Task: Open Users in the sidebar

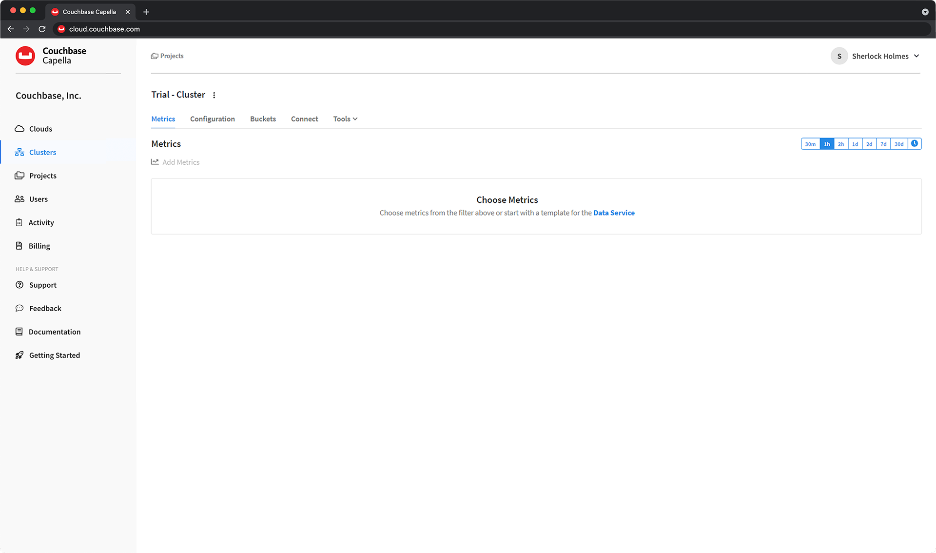Action: pyautogui.click(x=39, y=199)
